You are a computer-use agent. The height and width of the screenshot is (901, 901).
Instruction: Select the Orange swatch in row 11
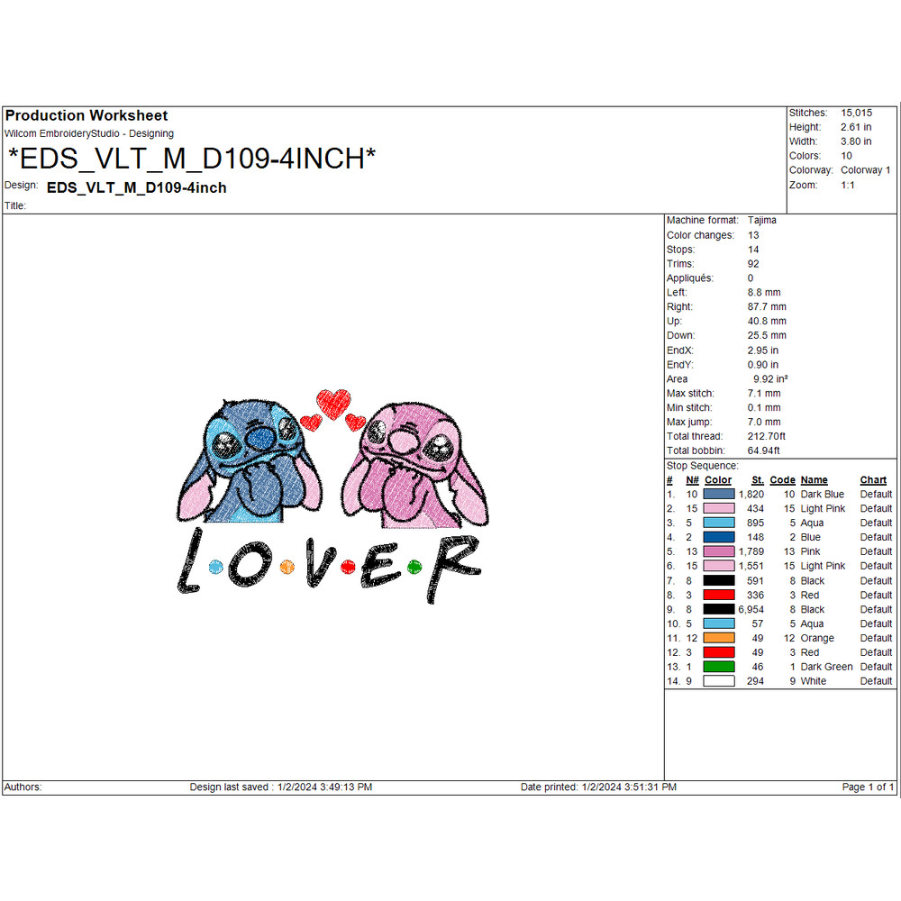[717, 638]
